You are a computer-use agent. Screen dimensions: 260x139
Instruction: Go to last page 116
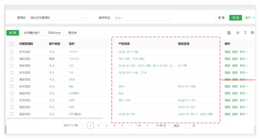pos(139,125)
